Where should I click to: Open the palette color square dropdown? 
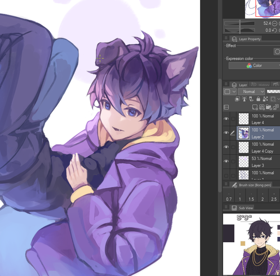tap(230, 92)
